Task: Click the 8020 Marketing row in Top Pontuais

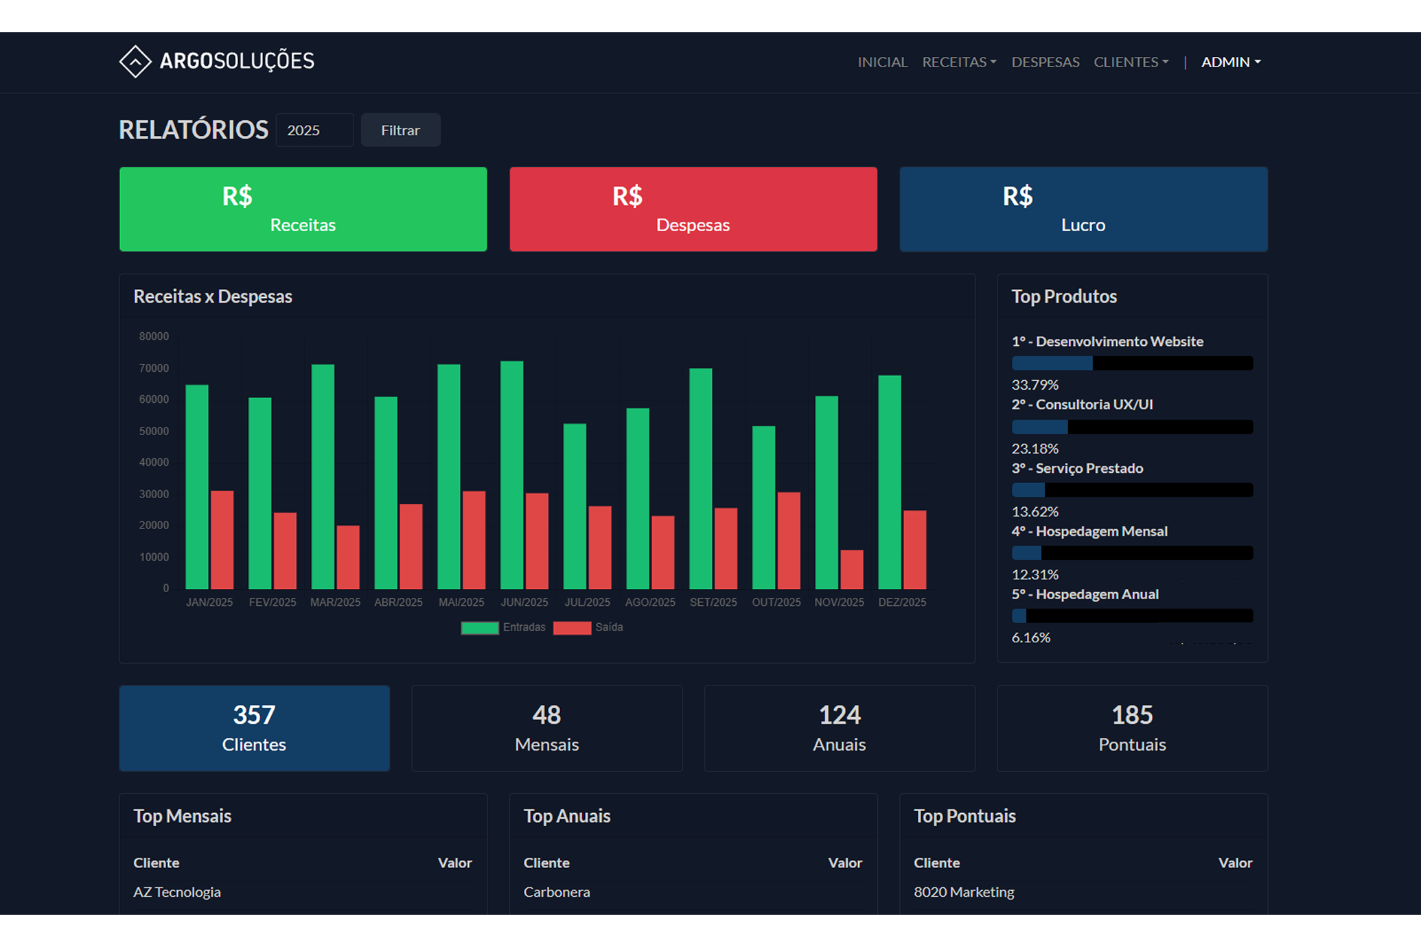Action: tap(1083, 892)
